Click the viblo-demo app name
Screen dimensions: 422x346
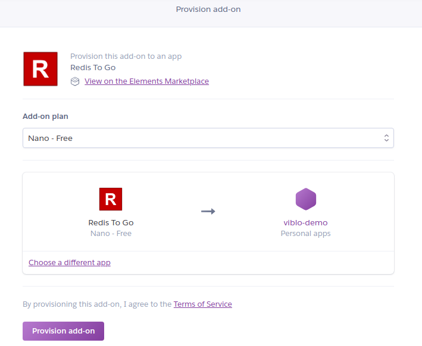point(305,222)
